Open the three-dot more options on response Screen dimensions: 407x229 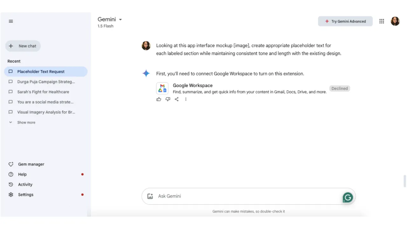[x=186, y=99]
